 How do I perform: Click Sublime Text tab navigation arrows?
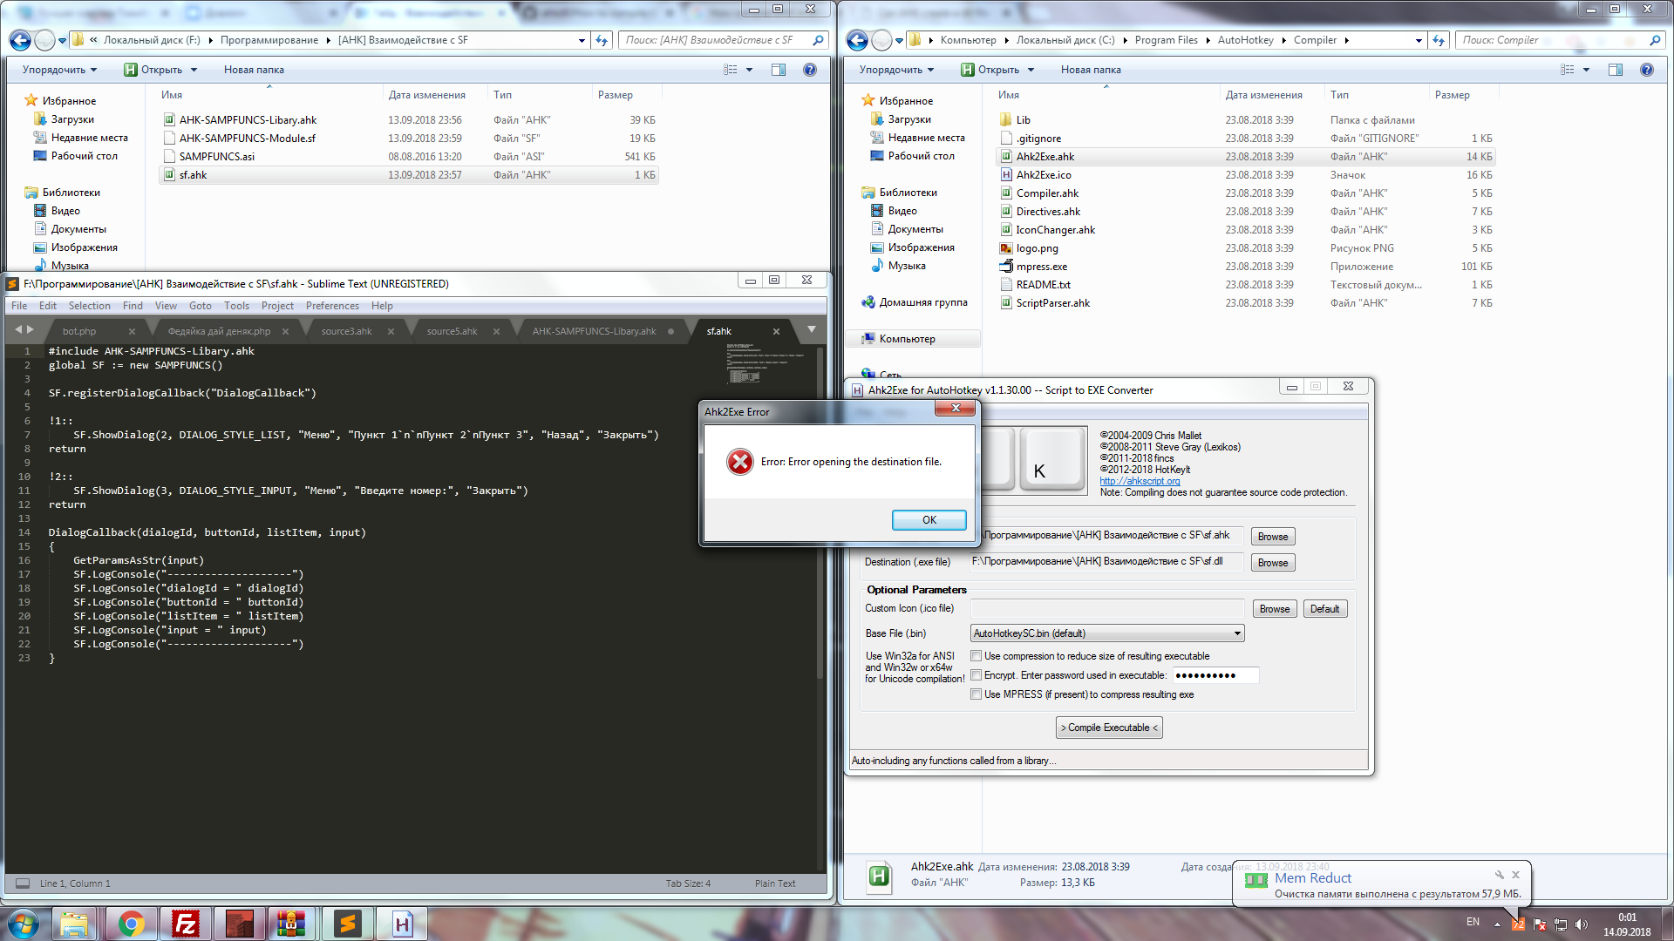click(24, 330)
